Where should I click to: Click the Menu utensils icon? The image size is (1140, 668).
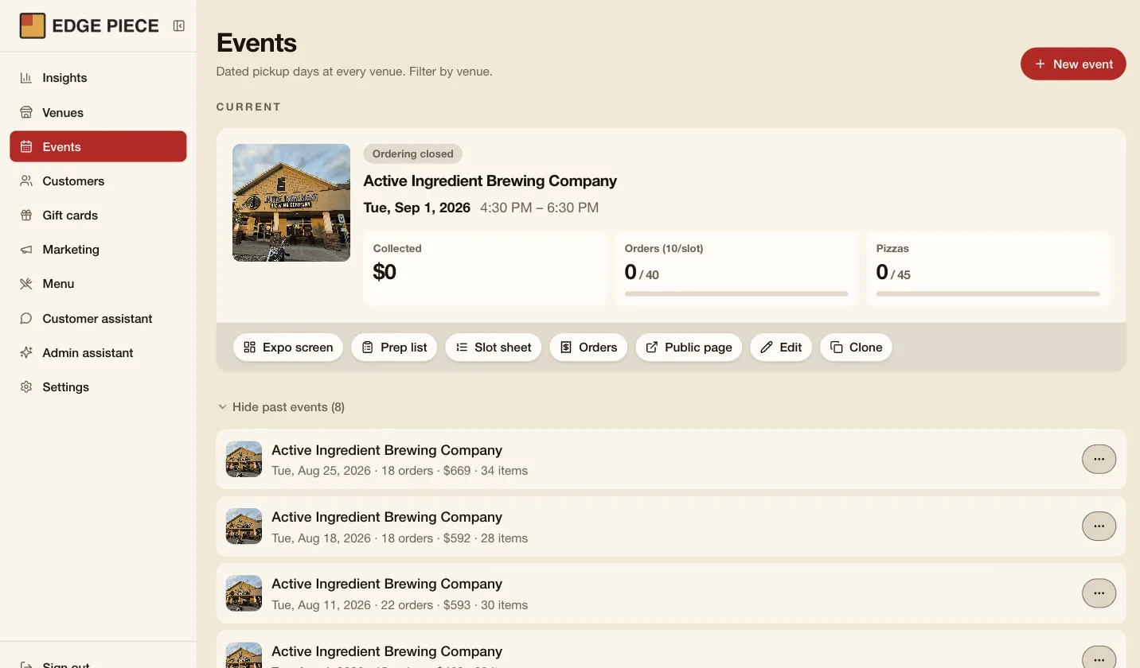(x=26, y=283)
